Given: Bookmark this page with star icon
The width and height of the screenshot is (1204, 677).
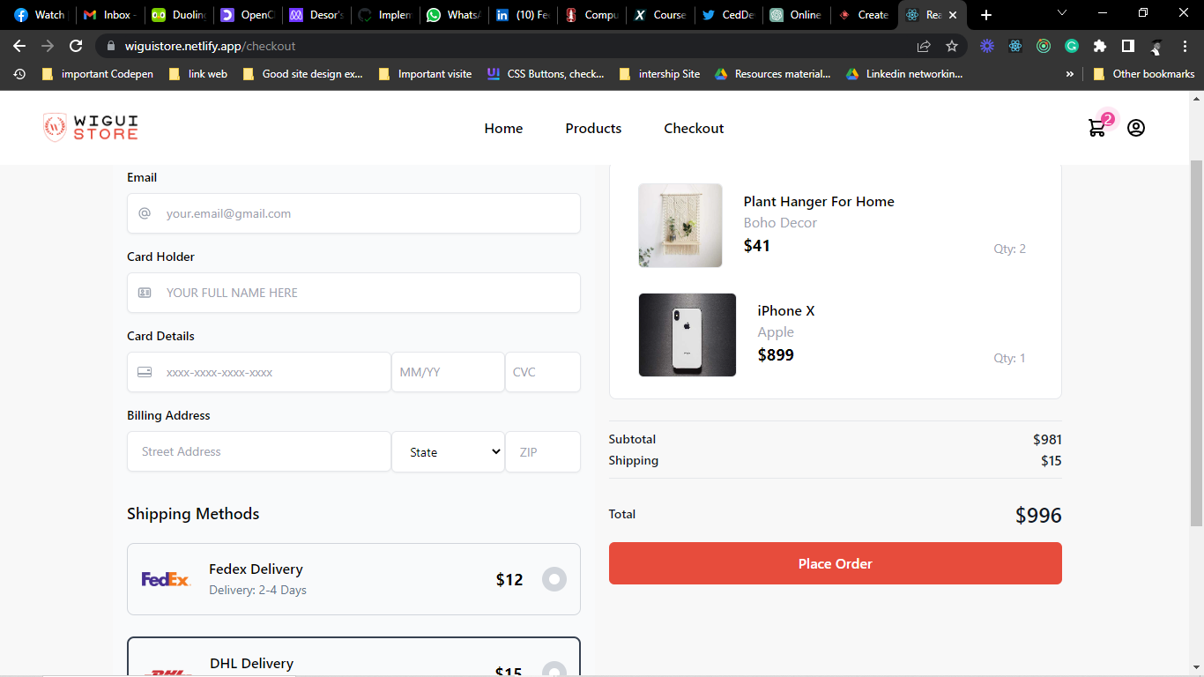Looking at the screenshot, I should (952, 46).
